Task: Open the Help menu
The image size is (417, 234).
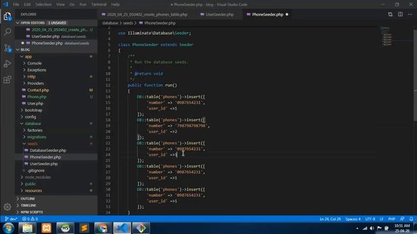Action: coord(115,5)
